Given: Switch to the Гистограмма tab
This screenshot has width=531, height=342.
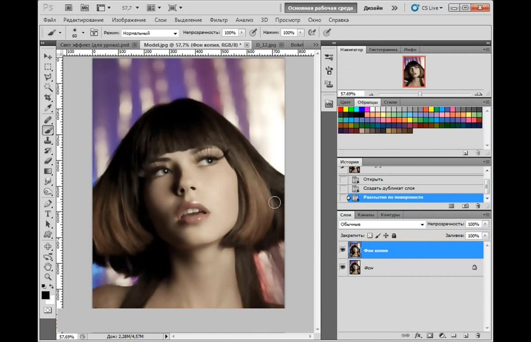Looking at the screenshot, I should [383, 50].
